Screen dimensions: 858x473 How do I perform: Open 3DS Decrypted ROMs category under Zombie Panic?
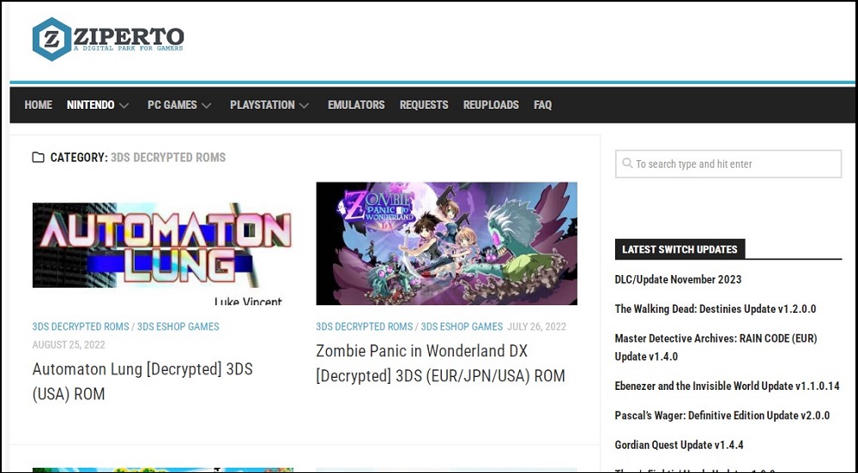point(365,326)
